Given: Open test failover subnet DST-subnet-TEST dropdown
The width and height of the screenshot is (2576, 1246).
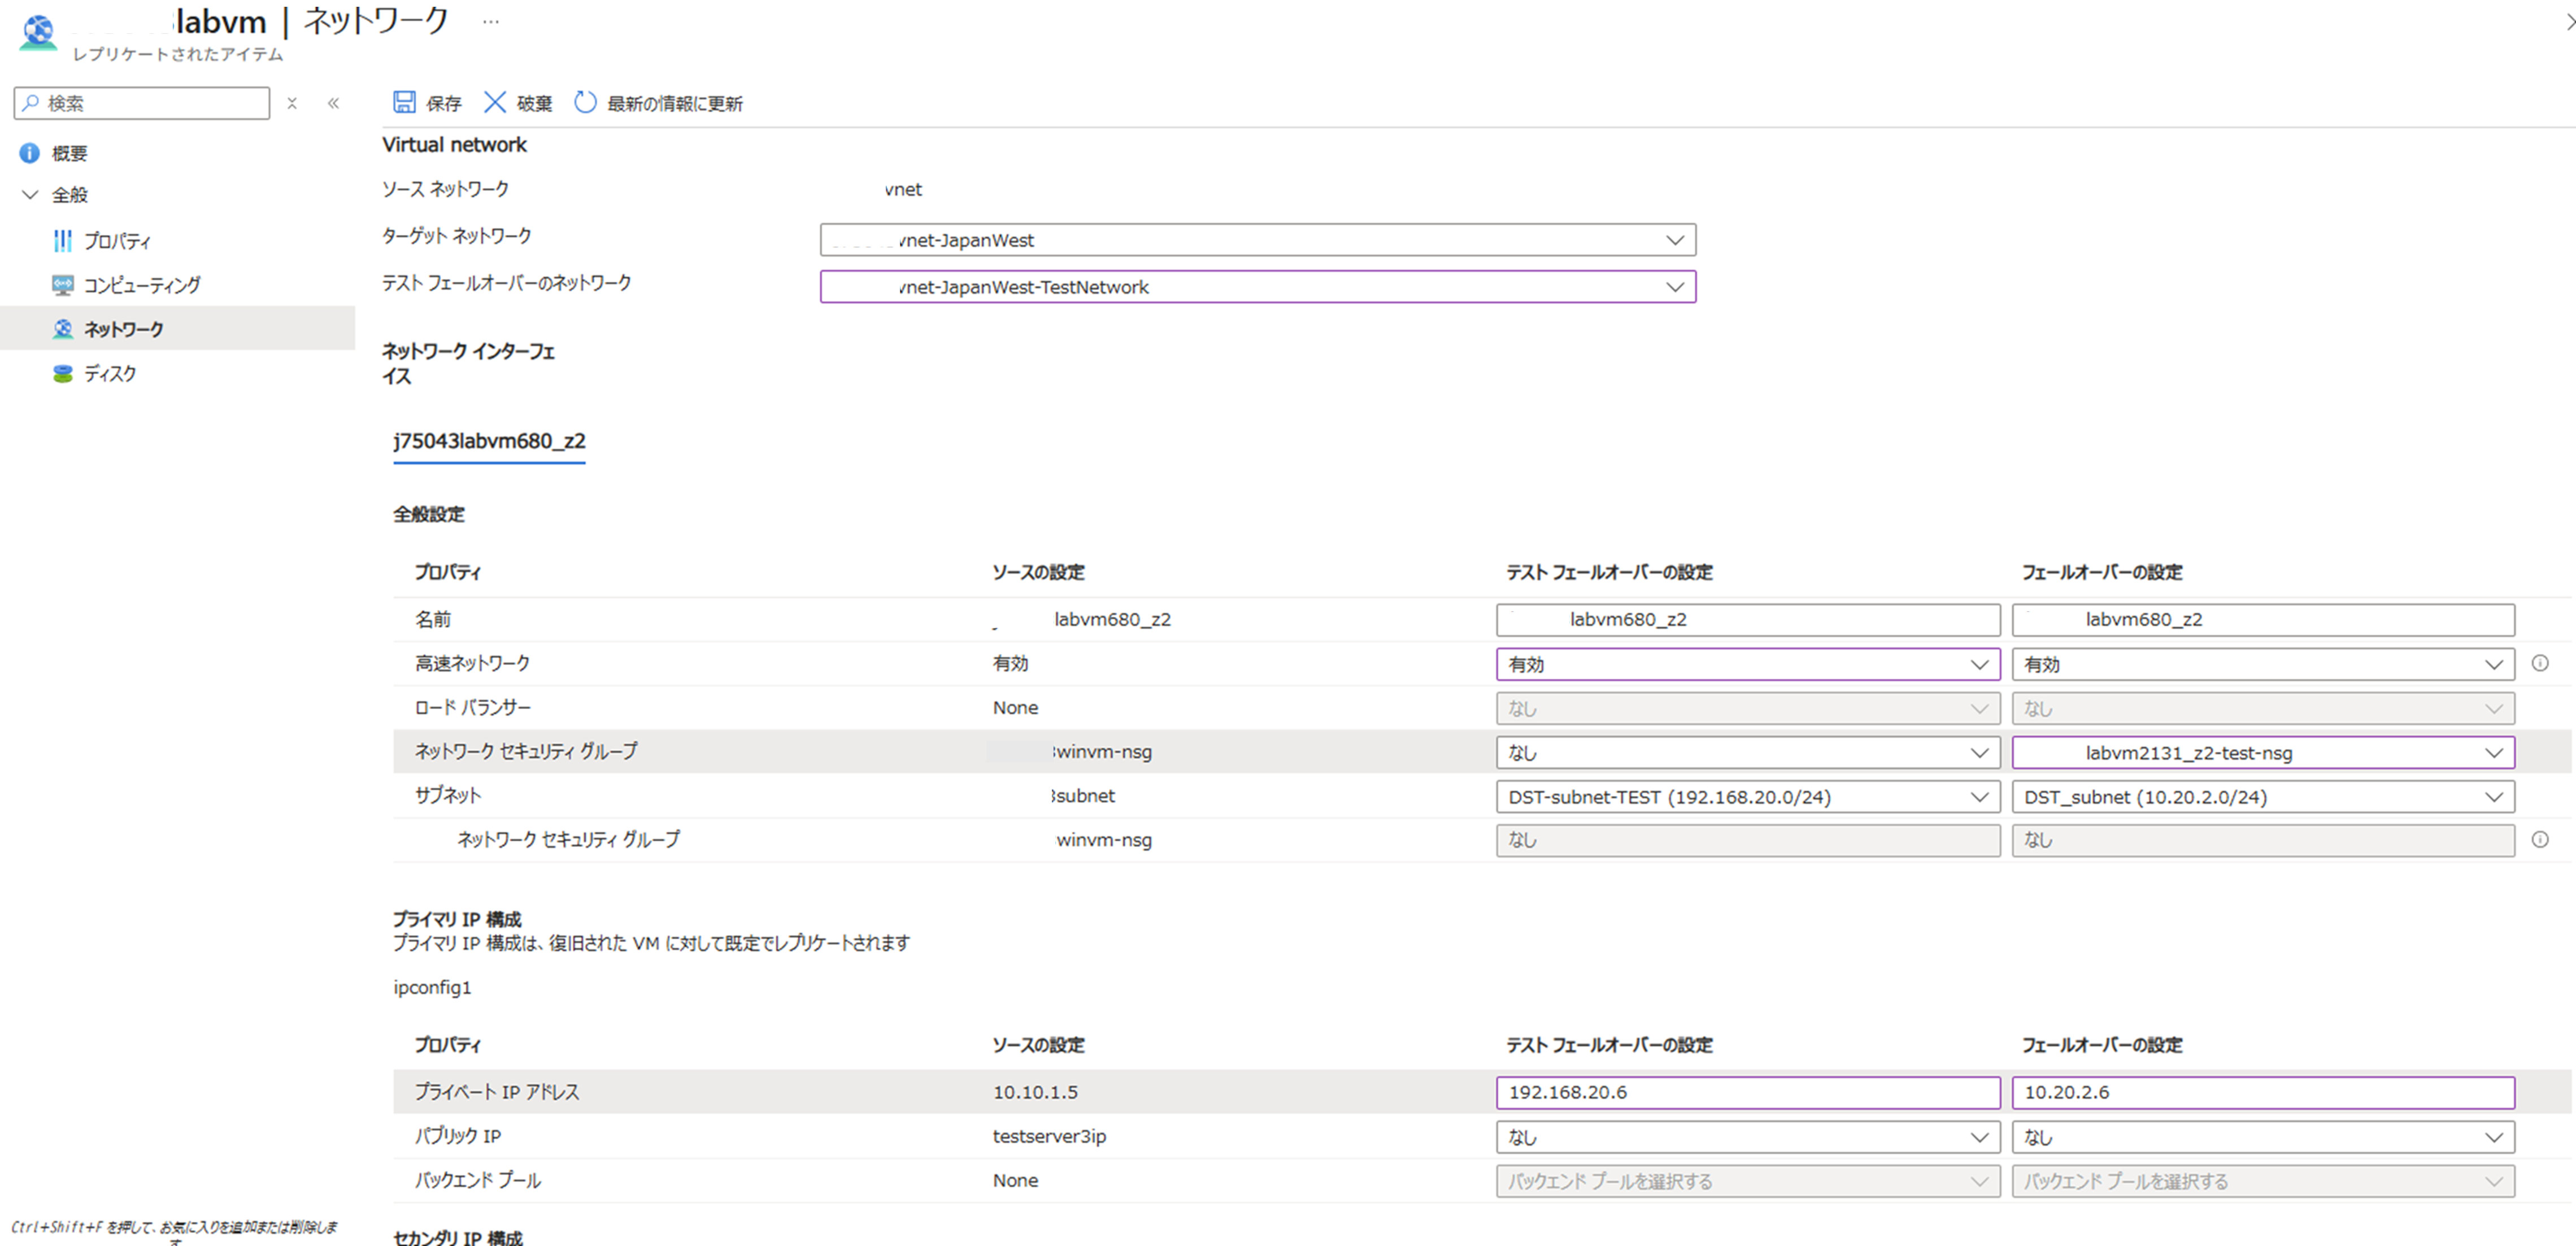Looking at the screenshot, I should (x=1747, y=797).
